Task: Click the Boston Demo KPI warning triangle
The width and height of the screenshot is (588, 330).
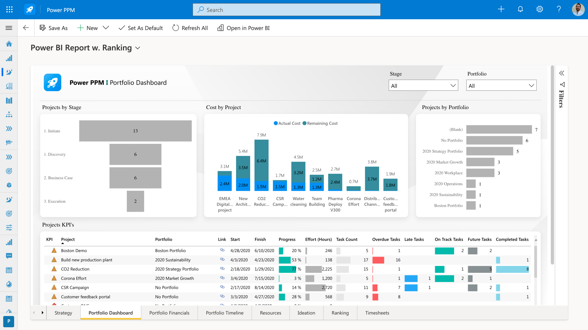Action: [x=54, y=250]
